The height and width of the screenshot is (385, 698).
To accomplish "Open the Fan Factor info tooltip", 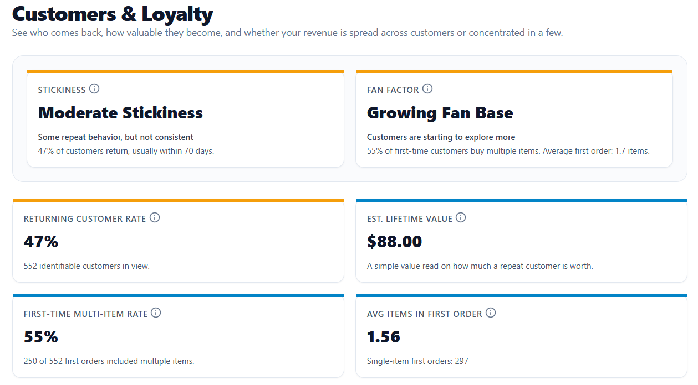I will (427, 89).
